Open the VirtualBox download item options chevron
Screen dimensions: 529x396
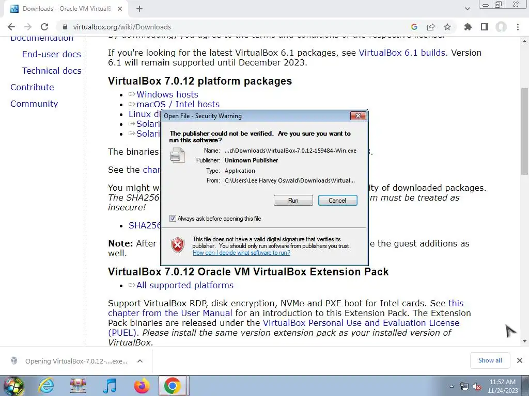click(x=140, y=361)
